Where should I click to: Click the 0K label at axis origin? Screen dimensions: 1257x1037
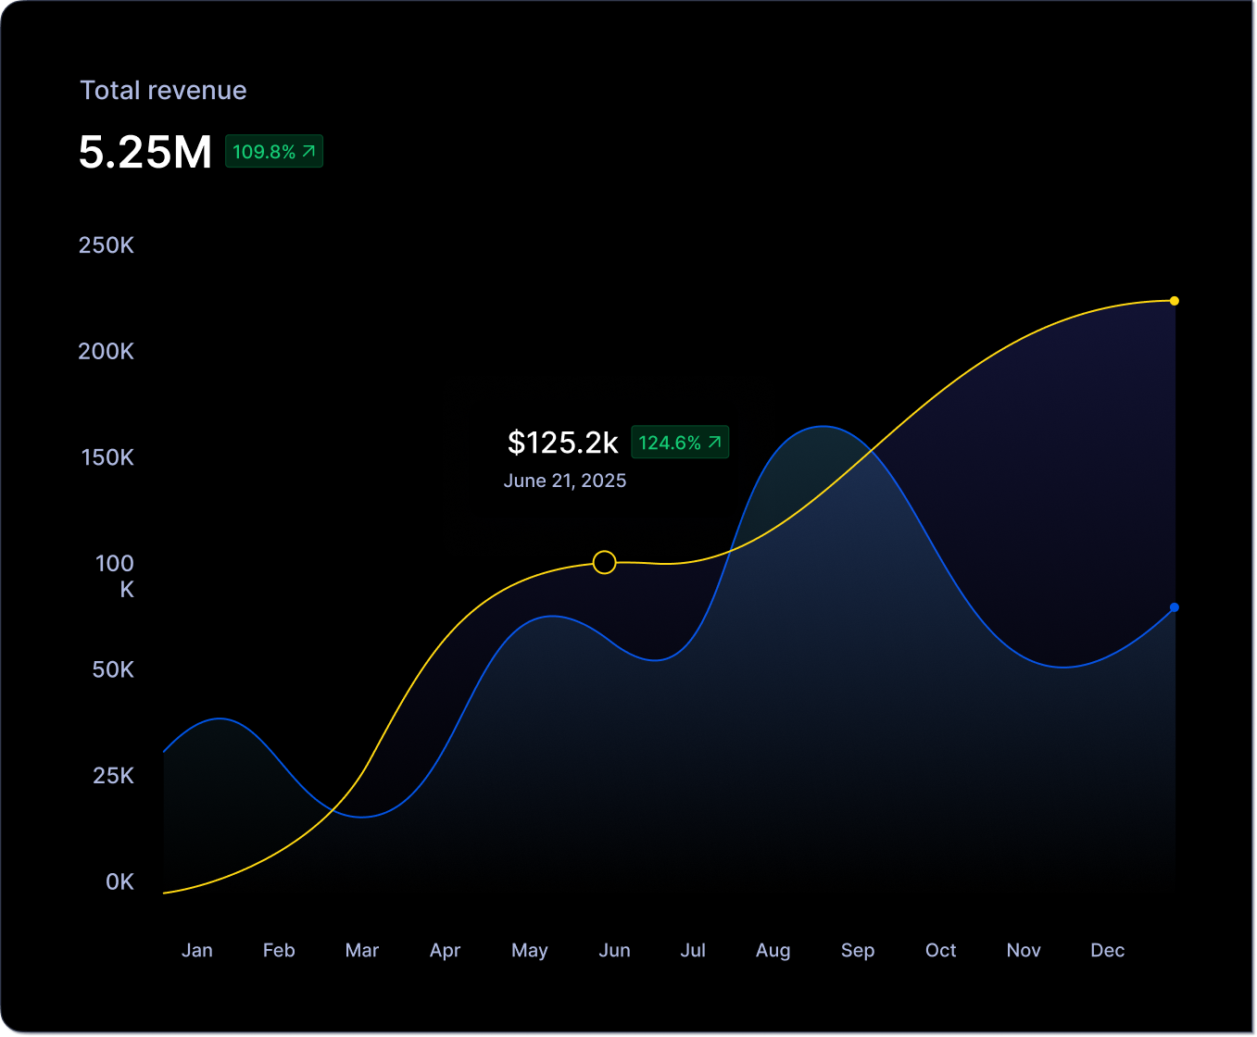[x=119, y=881]
